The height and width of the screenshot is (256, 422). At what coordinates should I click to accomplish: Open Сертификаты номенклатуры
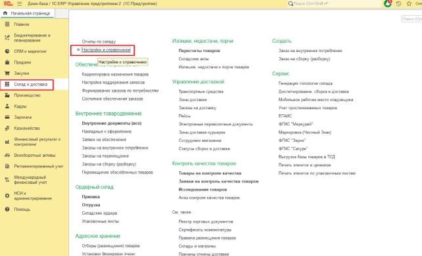click(205, 230)
